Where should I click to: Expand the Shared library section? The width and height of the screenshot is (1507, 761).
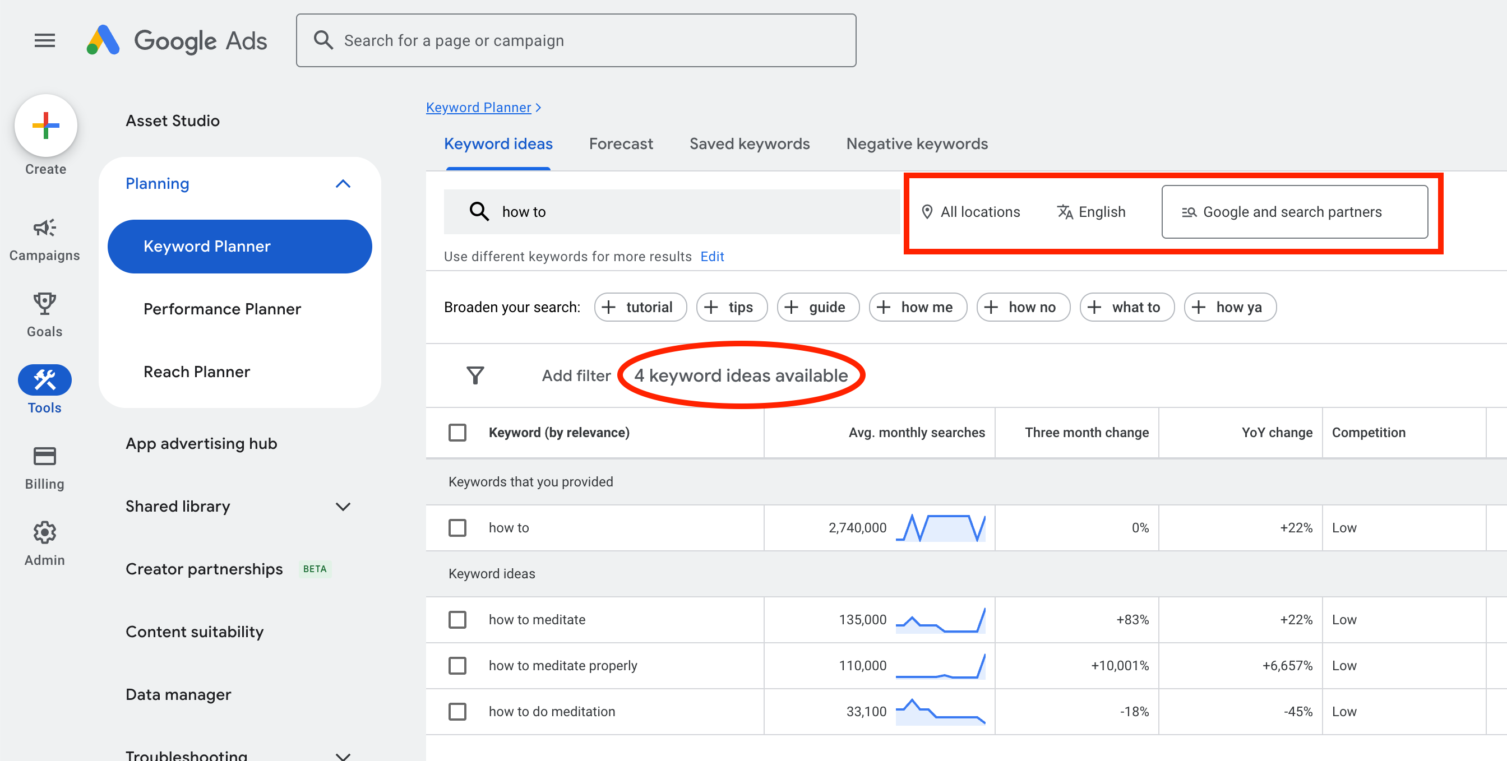(x=343, y=507)
